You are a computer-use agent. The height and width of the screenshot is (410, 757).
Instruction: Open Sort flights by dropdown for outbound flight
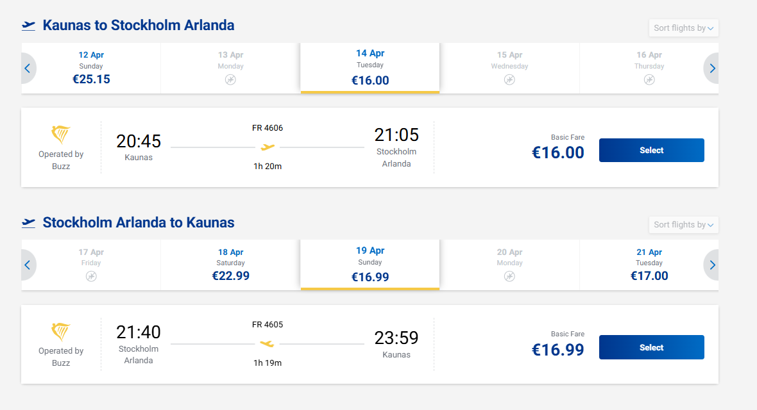click(683, 28)
